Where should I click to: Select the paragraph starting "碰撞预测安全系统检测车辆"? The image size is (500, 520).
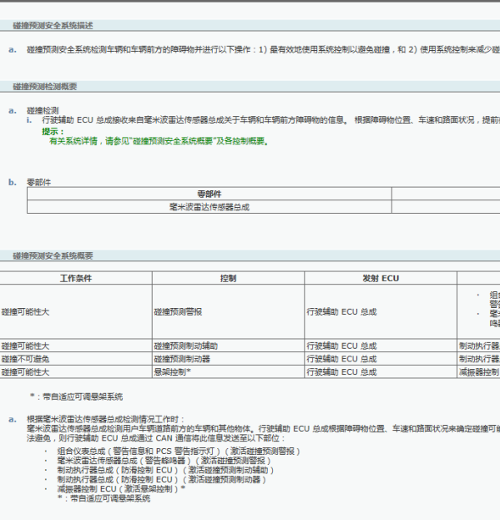point(263,49)
